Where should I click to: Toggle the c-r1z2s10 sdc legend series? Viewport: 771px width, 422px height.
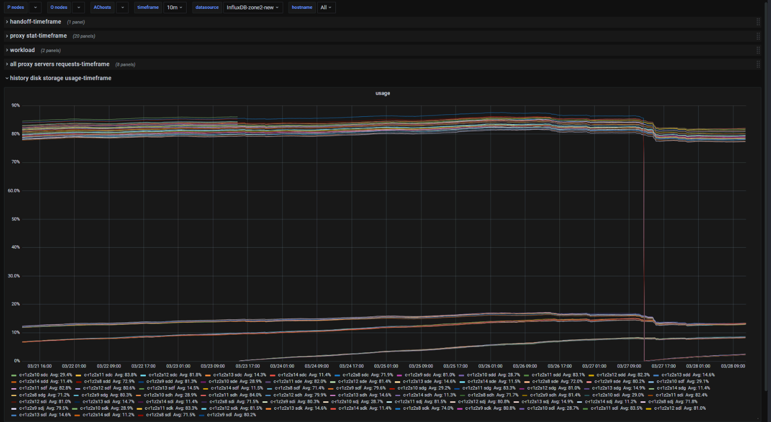pos(33,375)
